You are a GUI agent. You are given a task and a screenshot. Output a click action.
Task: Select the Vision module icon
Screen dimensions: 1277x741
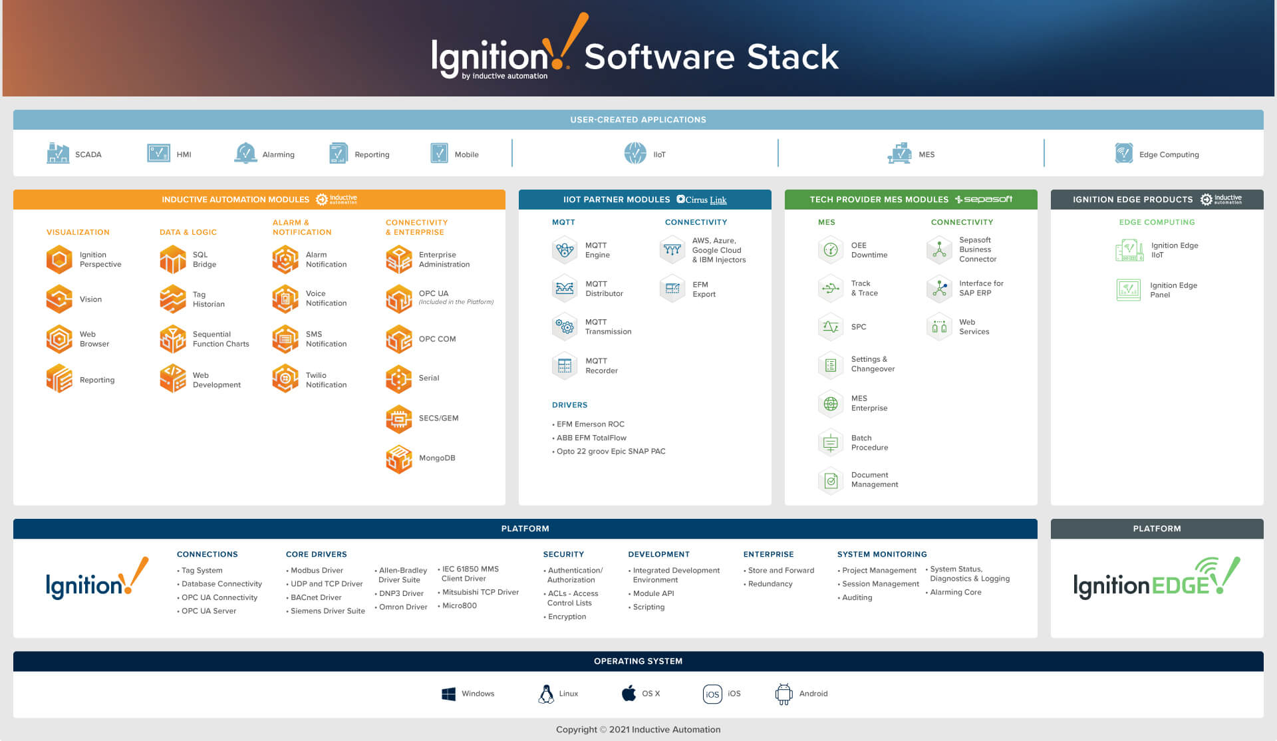coord(59,299)
